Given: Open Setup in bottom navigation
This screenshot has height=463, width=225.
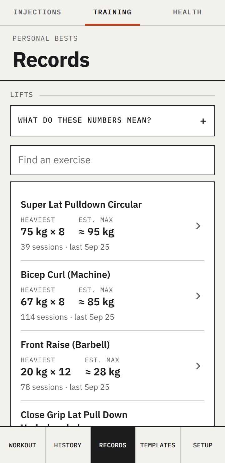Looking at the screenshot, I should [203, 445].
